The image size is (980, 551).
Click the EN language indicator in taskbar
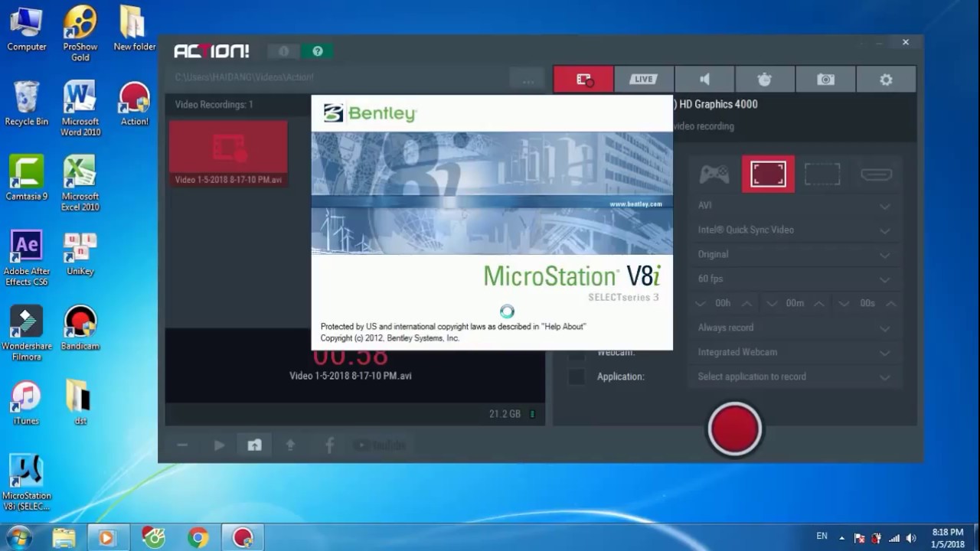click(x=822, y=536)
